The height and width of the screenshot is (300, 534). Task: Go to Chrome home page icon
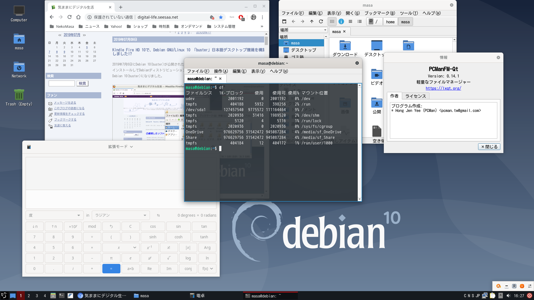tap(78, 17)
